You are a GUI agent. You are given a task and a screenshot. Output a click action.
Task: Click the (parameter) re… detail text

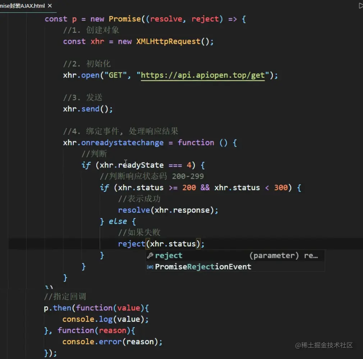click(284, 255)
